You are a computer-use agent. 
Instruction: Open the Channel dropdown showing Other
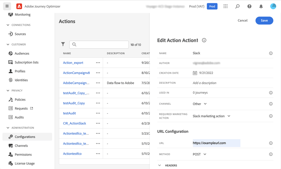[x=200, y=104]
